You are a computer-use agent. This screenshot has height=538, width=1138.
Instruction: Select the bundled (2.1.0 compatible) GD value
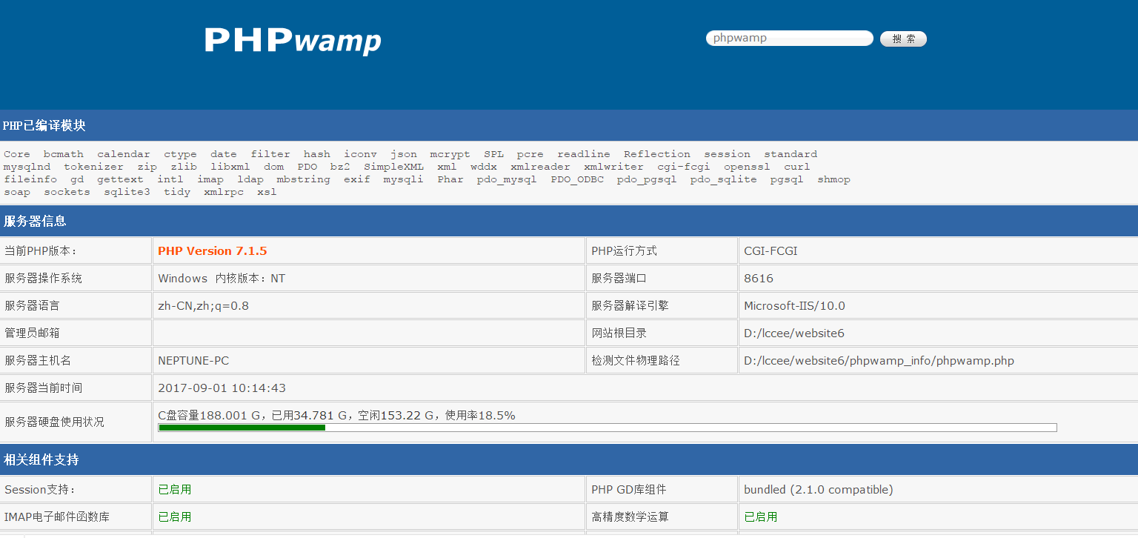pyautogui.click(x=818, y=490)
